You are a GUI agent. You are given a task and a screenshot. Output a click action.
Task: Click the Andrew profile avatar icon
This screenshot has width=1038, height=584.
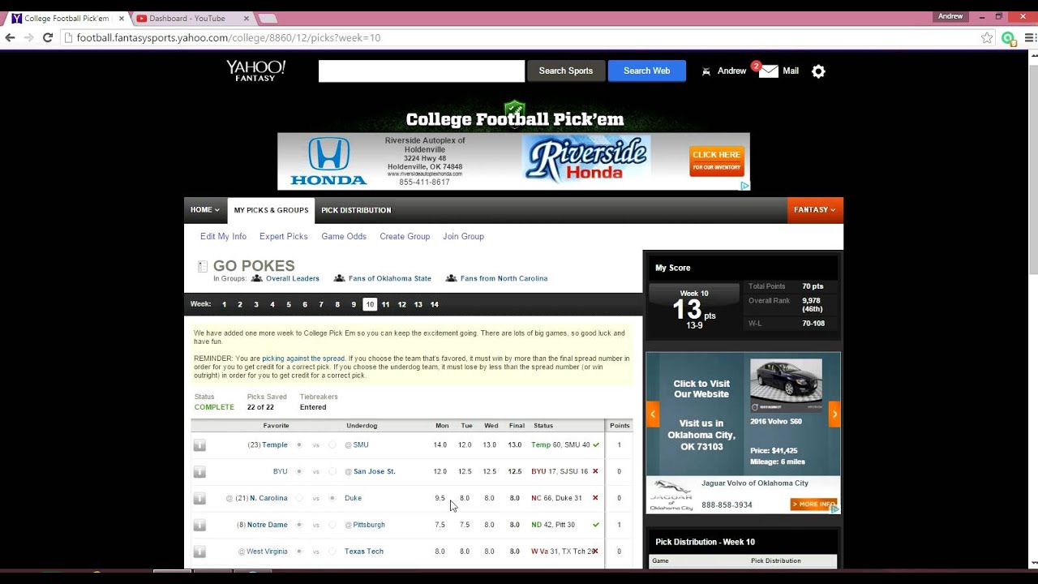click(706, 71)
